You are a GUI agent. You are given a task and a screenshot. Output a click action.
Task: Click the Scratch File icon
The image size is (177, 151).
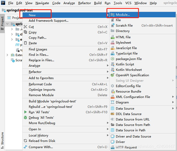coord(112,25)
